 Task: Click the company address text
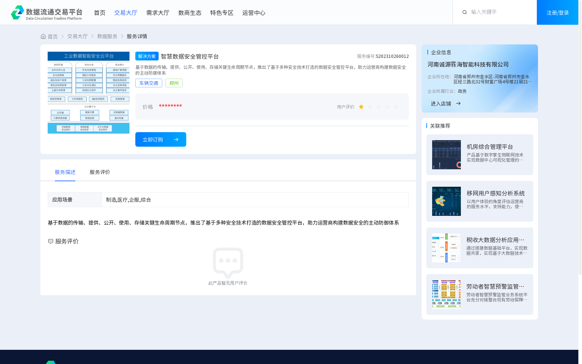pyautogui.click(x=493, y=79)
